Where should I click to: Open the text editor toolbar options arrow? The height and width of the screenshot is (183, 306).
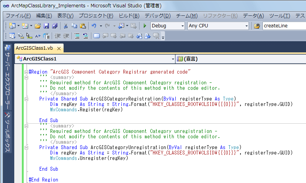tap(163, 37)
